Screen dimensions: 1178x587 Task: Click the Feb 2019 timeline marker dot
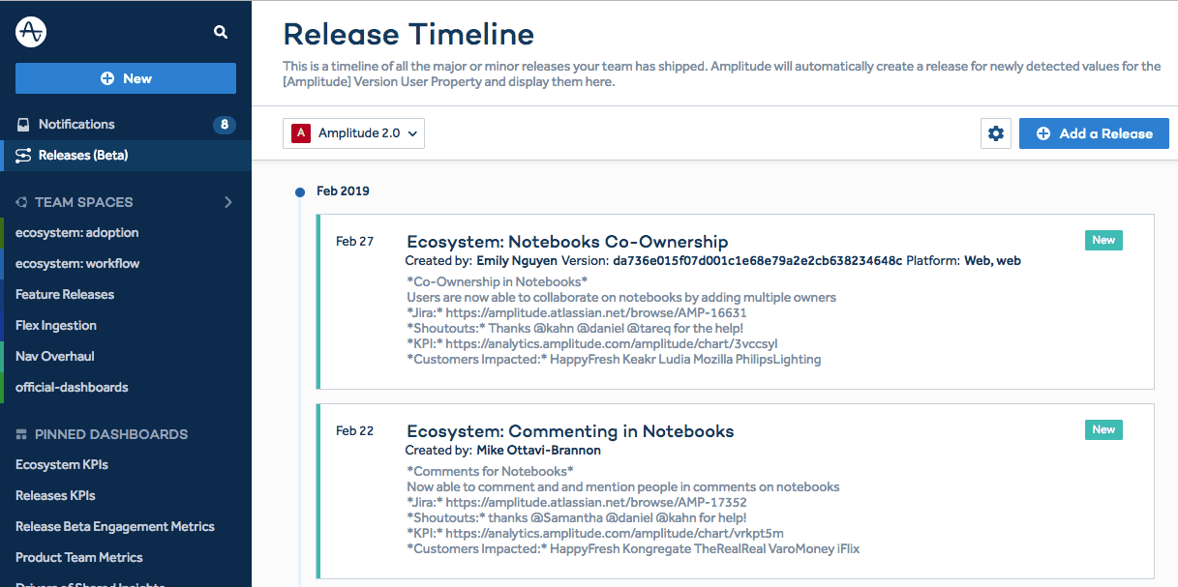click(300, 191)
